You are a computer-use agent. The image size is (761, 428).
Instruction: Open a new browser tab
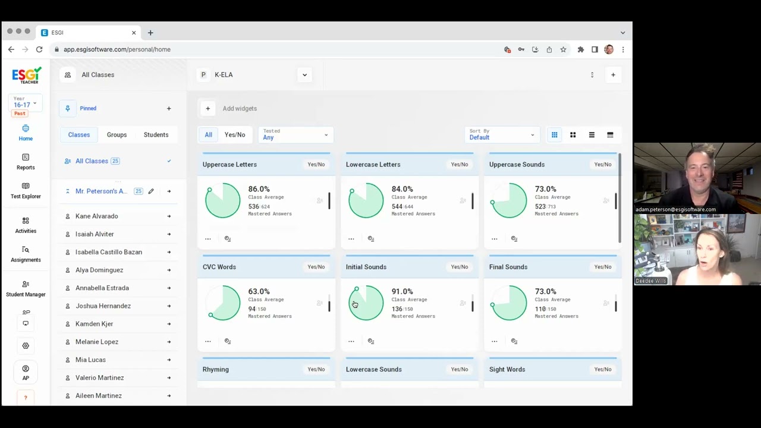[x=150, y=33]
